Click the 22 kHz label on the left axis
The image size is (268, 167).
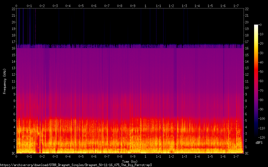14,9
